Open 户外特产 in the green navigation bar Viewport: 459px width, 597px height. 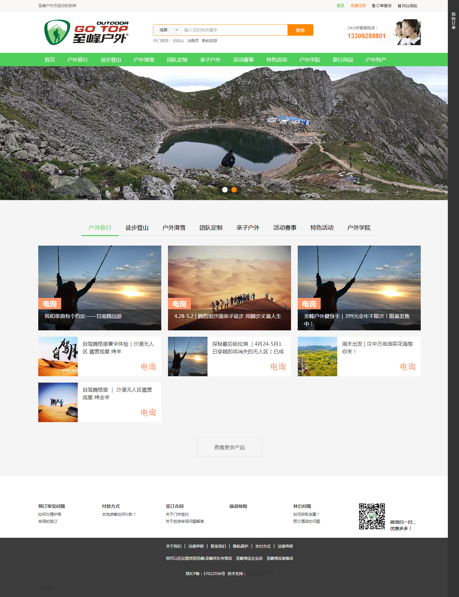coord(376,60)
